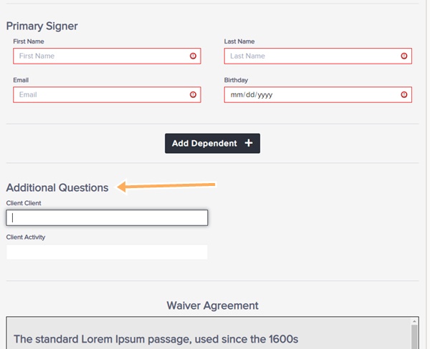Click the Waiver Agreement scroll up arrow
Viewport: 430px width, 349px height.
point(414,321)
